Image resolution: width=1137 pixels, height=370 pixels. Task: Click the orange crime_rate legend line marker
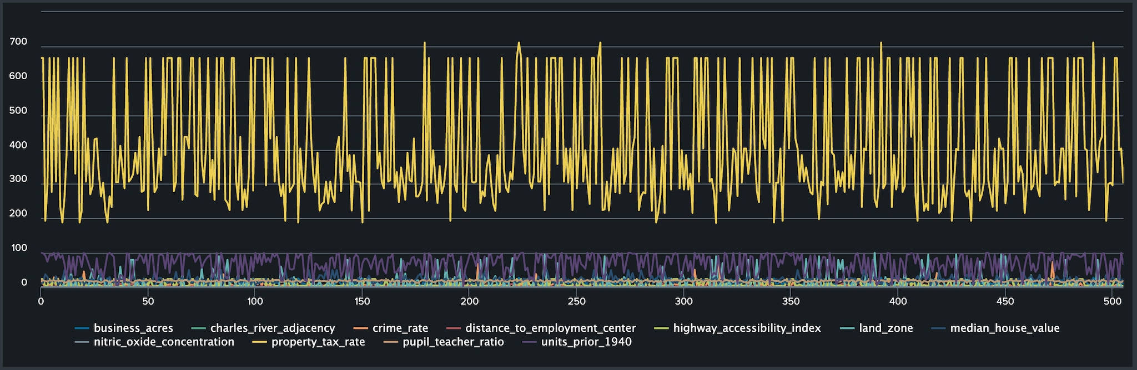(x=361, y=328)
